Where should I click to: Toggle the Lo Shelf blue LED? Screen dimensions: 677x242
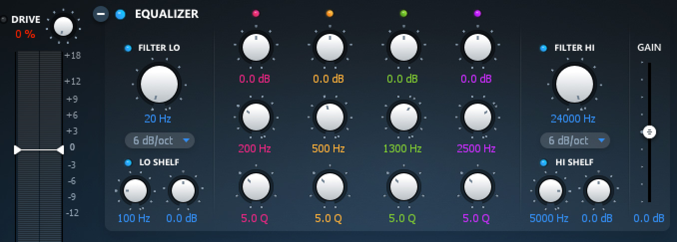[128, 162]
